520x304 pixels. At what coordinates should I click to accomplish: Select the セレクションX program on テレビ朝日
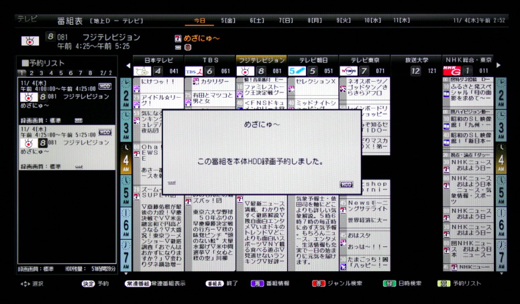tap(313, 88)
